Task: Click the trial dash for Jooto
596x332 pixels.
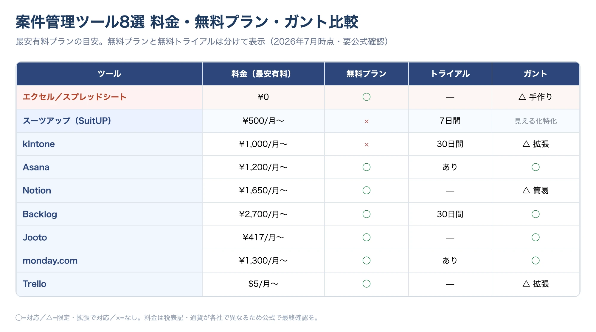Action: click(450, 238)
